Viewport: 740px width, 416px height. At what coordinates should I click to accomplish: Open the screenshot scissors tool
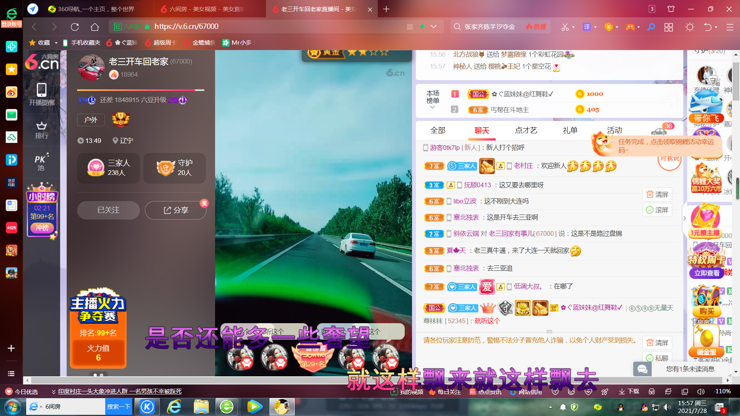pyautogui.click(x=565, y=27)
